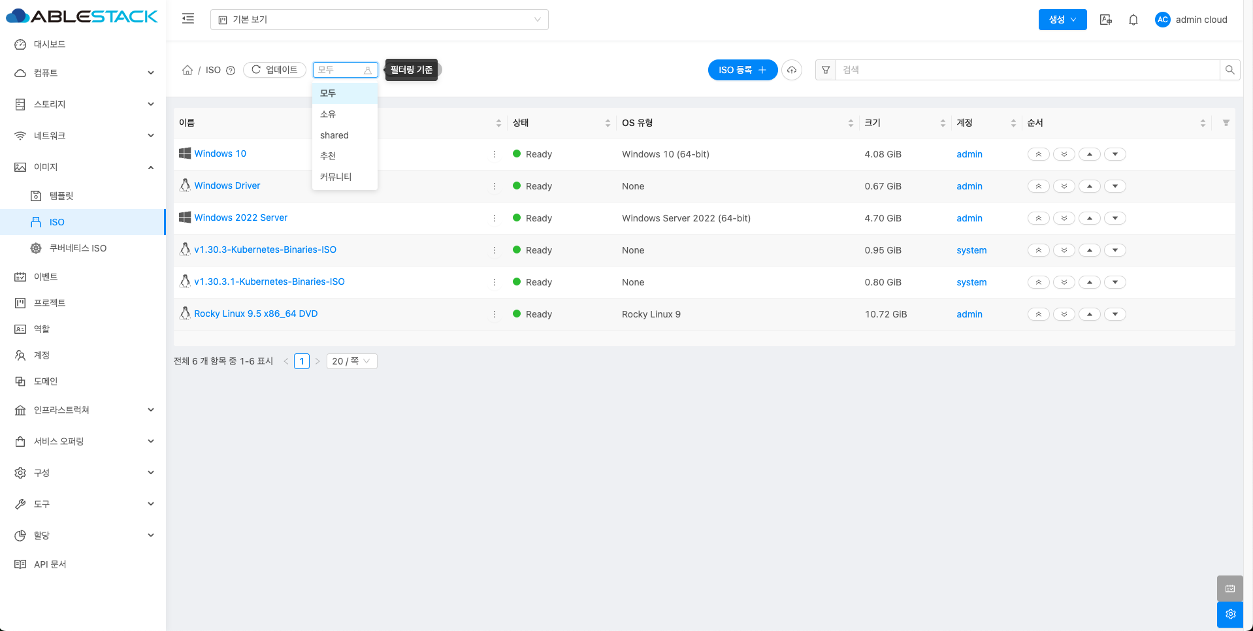Open the 20 / 쪽 page size dropdown
The height and width of the screenshot is (631, 1253).
[351, 361]
